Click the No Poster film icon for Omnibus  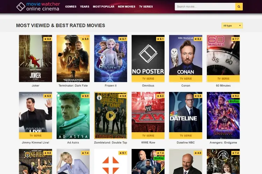[x=148, y=54]
